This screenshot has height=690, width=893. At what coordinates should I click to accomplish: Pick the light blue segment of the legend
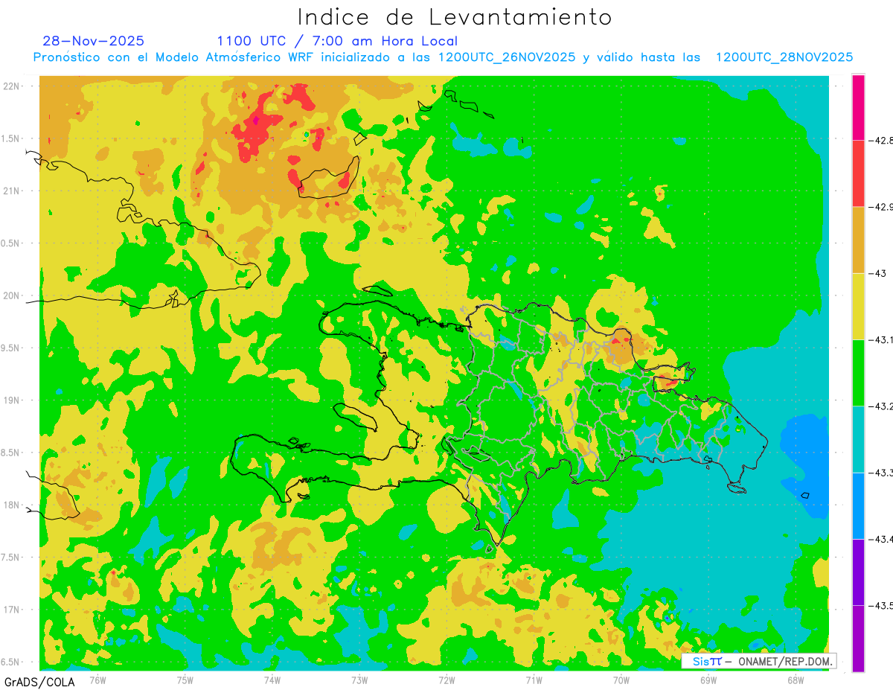click(x=858, y=505)
